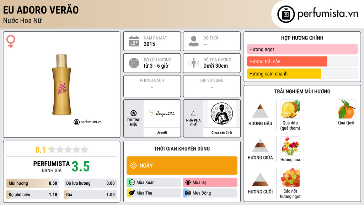Viewport: 364px width, 205px height.
Task: Open the Quả Quýt mandarin thumbnail
Action: (x=346, y=109)
